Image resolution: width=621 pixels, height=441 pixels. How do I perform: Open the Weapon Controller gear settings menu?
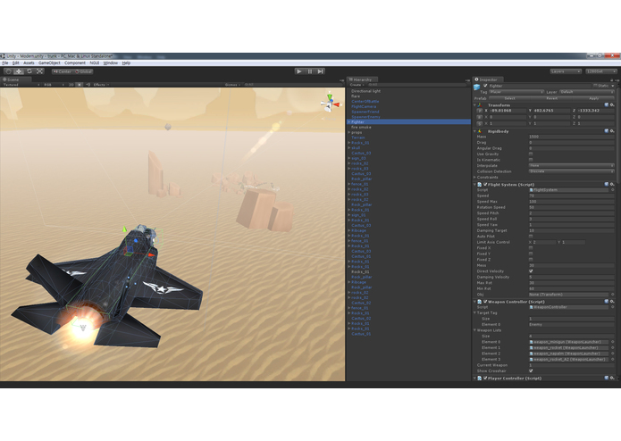pos(612,302)
